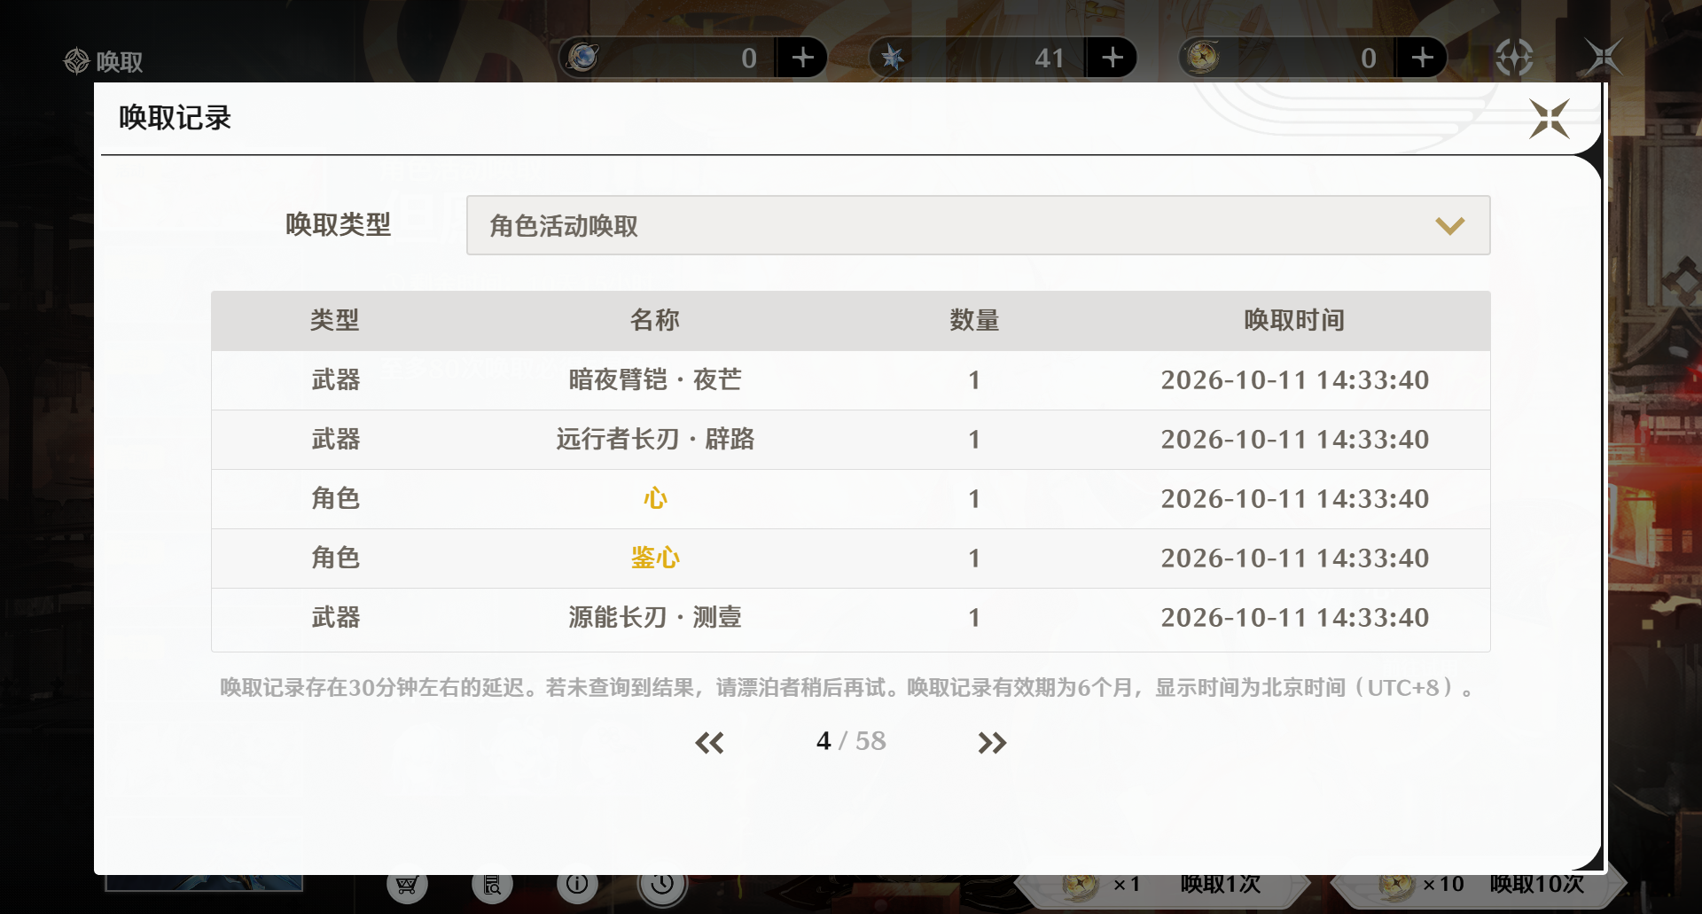
Task: Close the 唤取 screen using the top-right X
Action: click(x=1604, y=58)
